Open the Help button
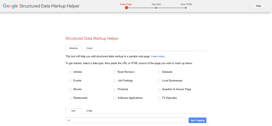This screenshot has width=272, height=126. click(x=258, y=6)
